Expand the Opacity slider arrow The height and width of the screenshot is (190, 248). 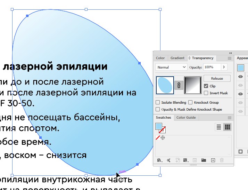click(224, 67)
